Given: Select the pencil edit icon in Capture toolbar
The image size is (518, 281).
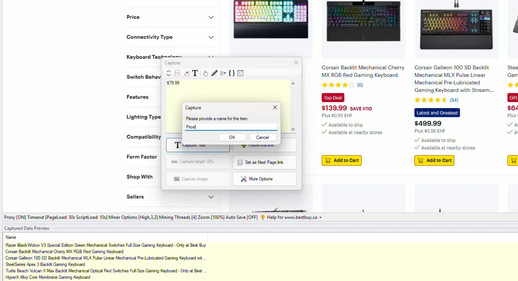Looking at the screenshot, I should click(x=214, y=73).
